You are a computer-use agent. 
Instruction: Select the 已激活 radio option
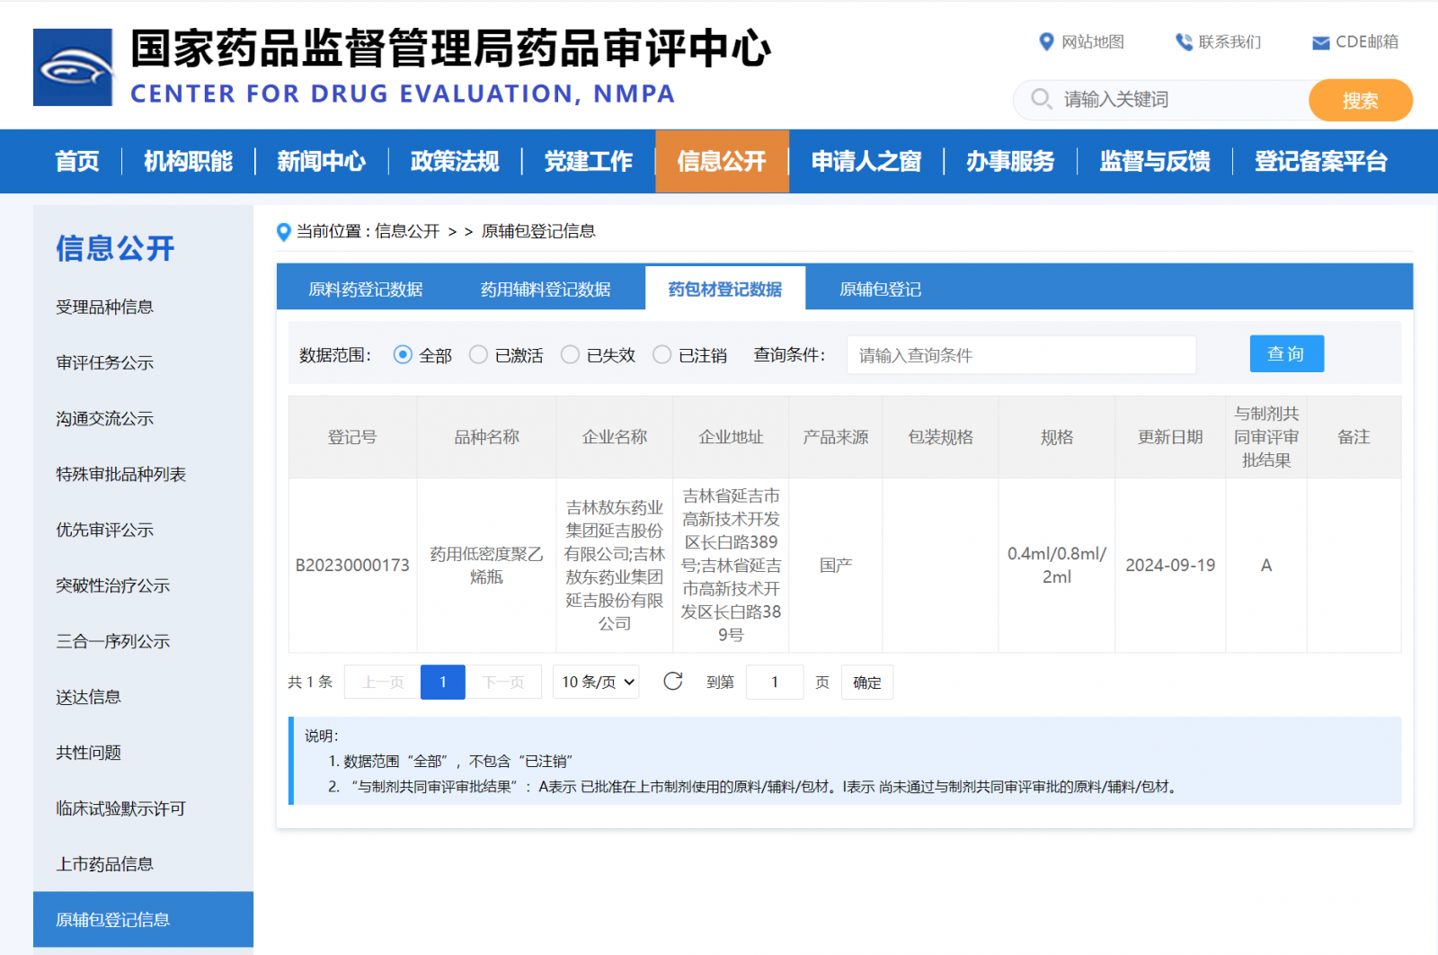(x=478, y=355)
